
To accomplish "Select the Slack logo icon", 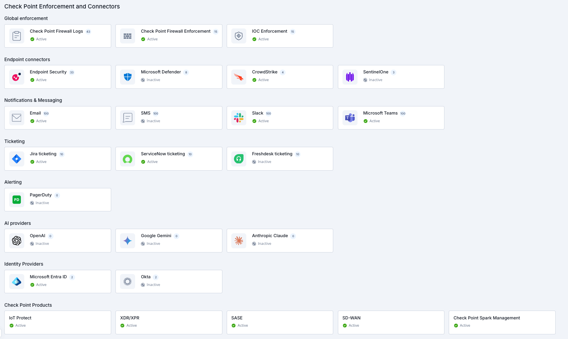I will (x=239, y=118).
